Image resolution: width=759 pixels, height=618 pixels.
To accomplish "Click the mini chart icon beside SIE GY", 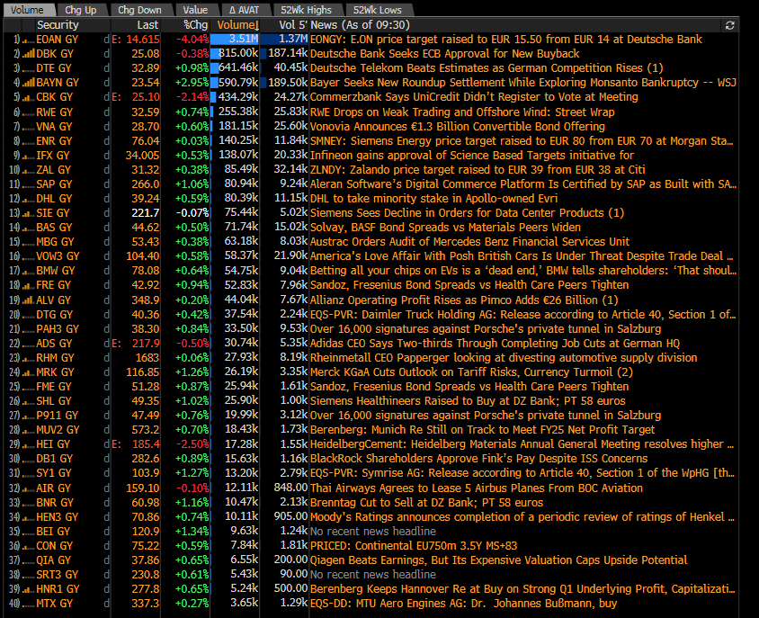I will (x=29, y=213).
